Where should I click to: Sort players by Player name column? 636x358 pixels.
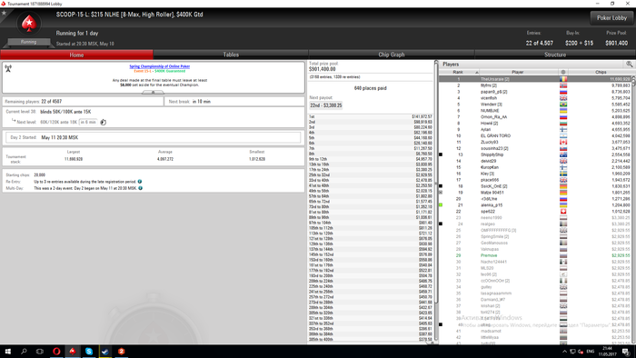pyautogui.click(x=518, y=72)
